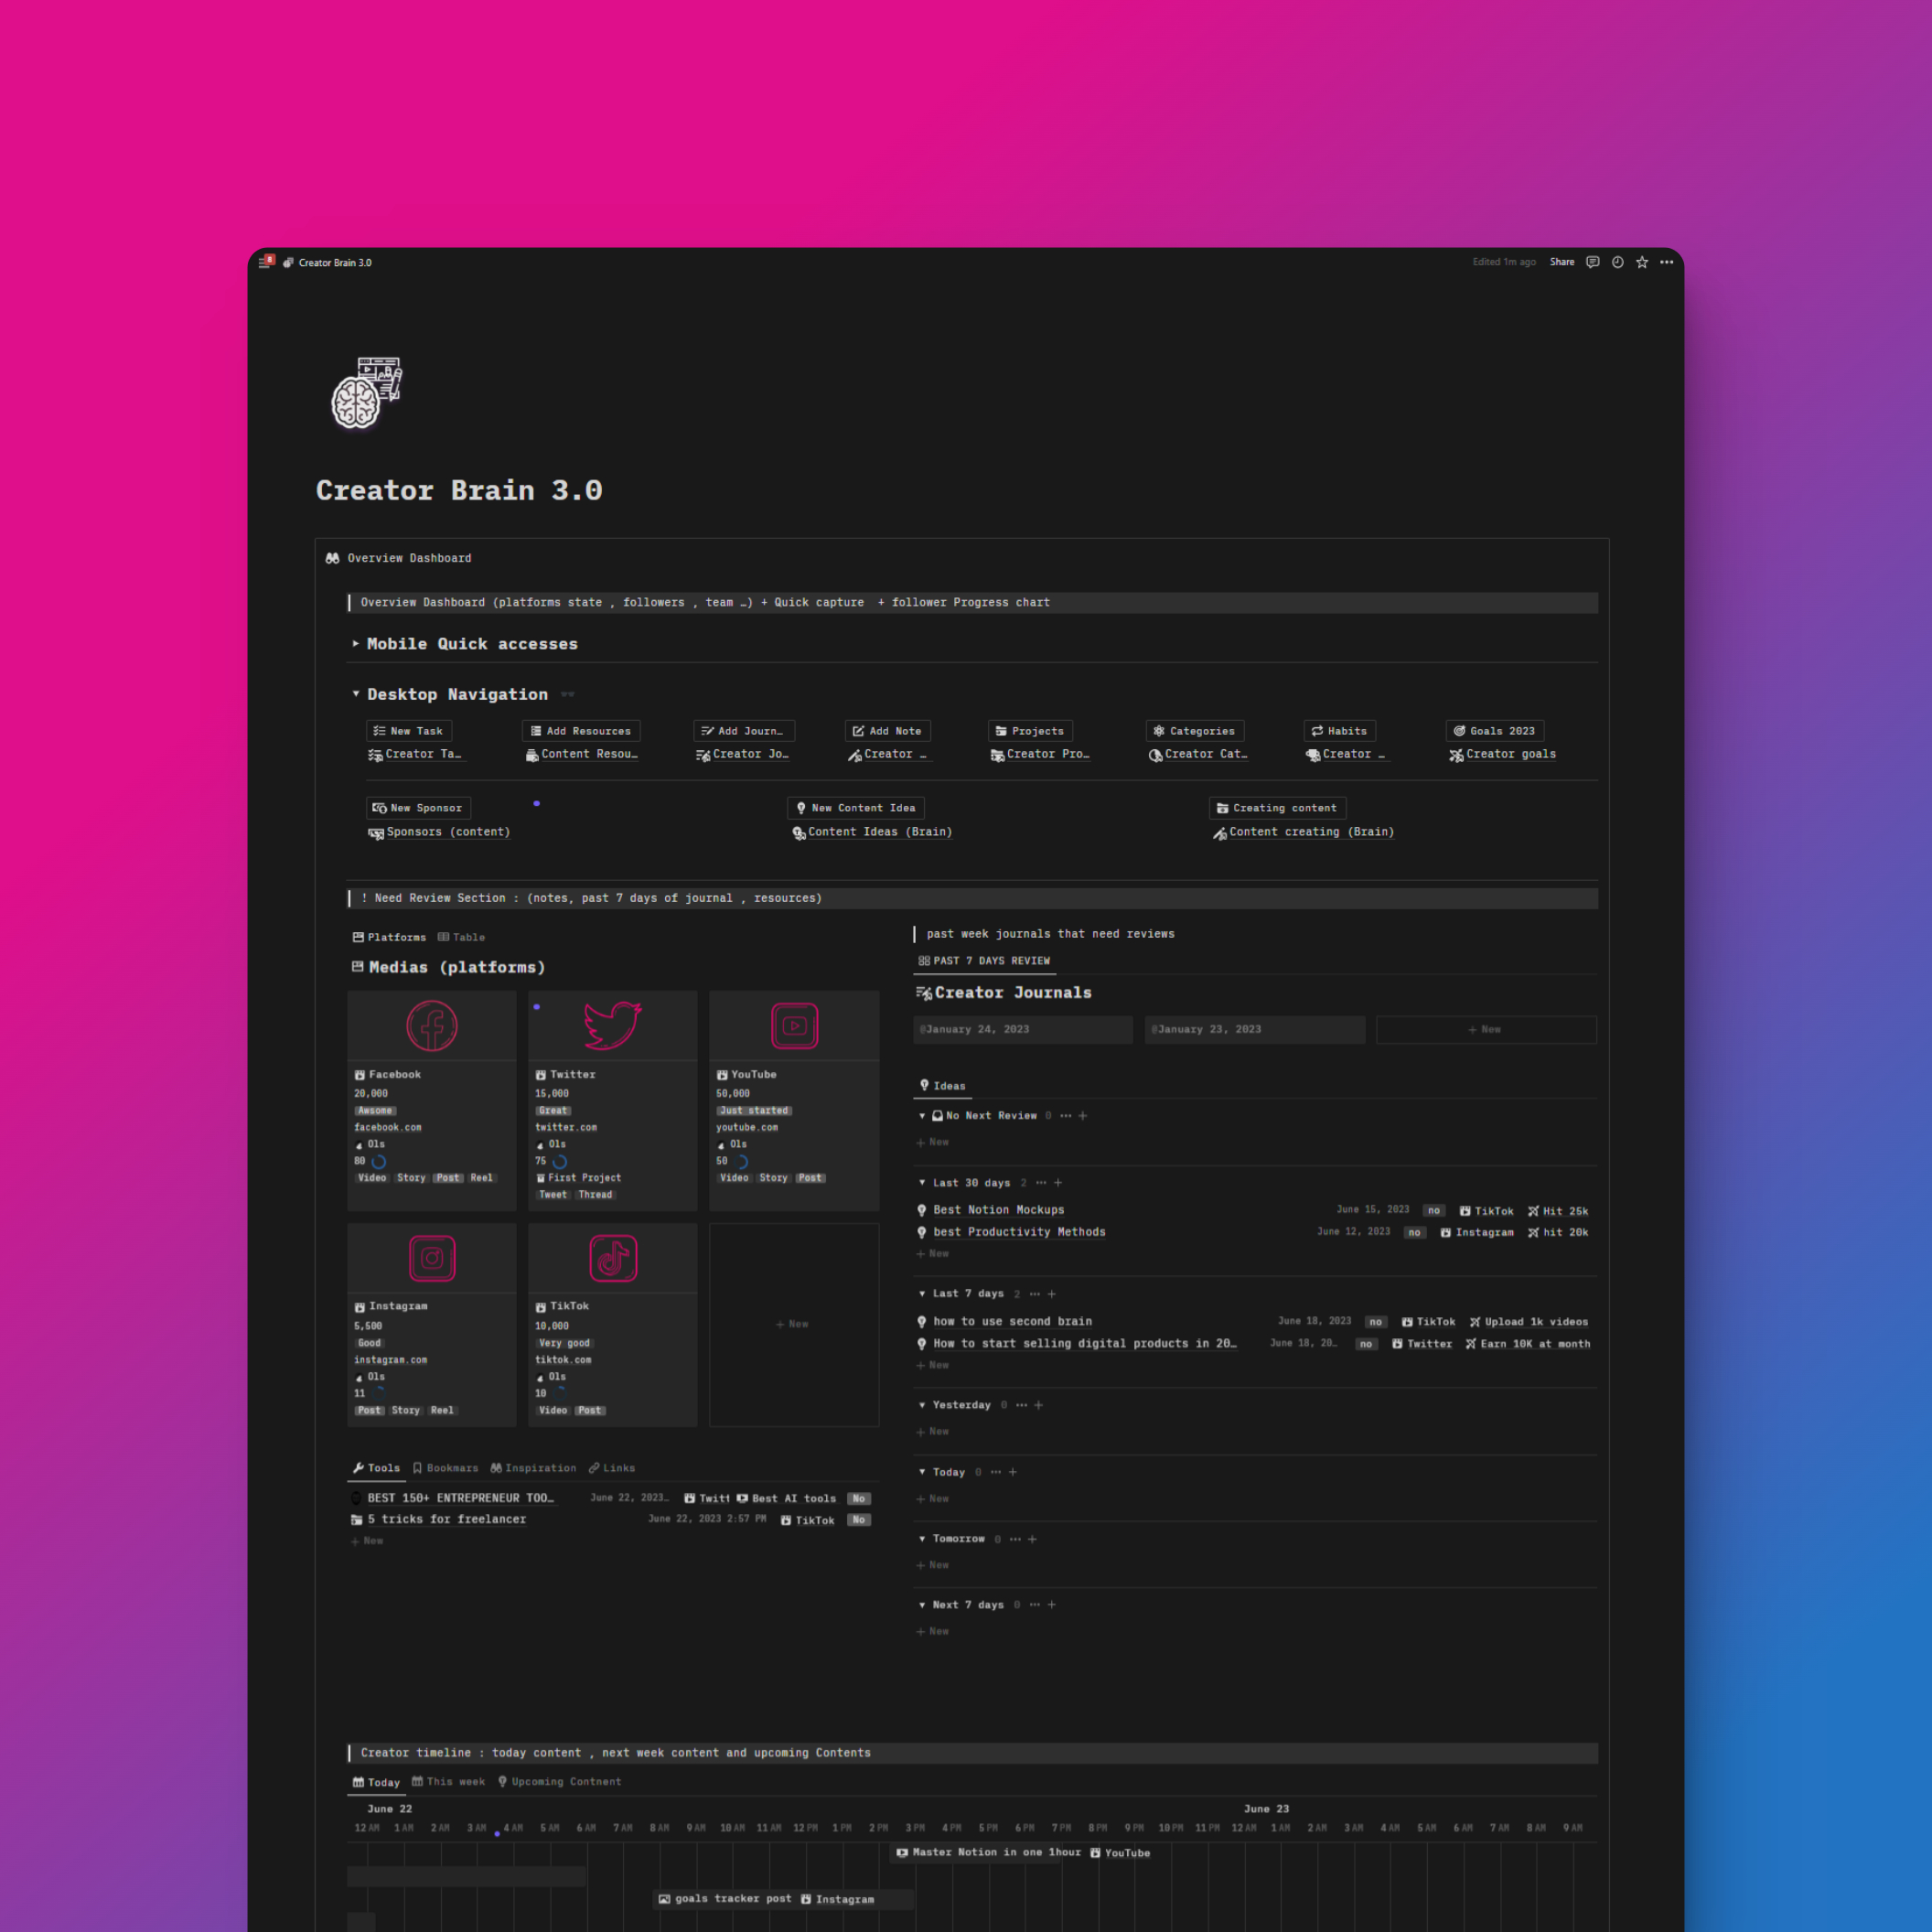Click the Twitter bird logo card
1932x1932 pixels.
pos(612,1025)
